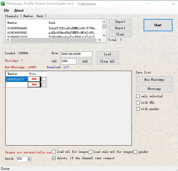Click the Non WhatsApp save list button
This screenshot has height=171, width=178.
pos(154,80)
